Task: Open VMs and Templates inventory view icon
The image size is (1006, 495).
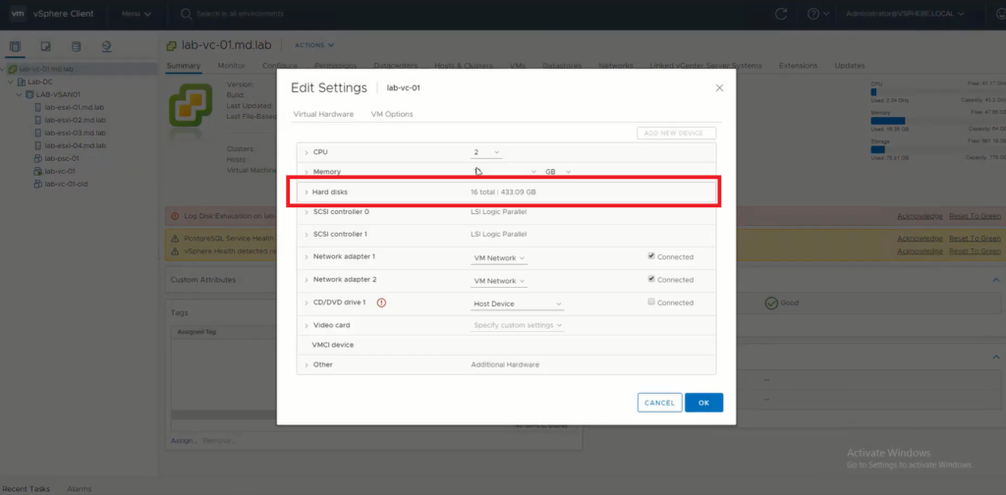Action: pos(45,46)
